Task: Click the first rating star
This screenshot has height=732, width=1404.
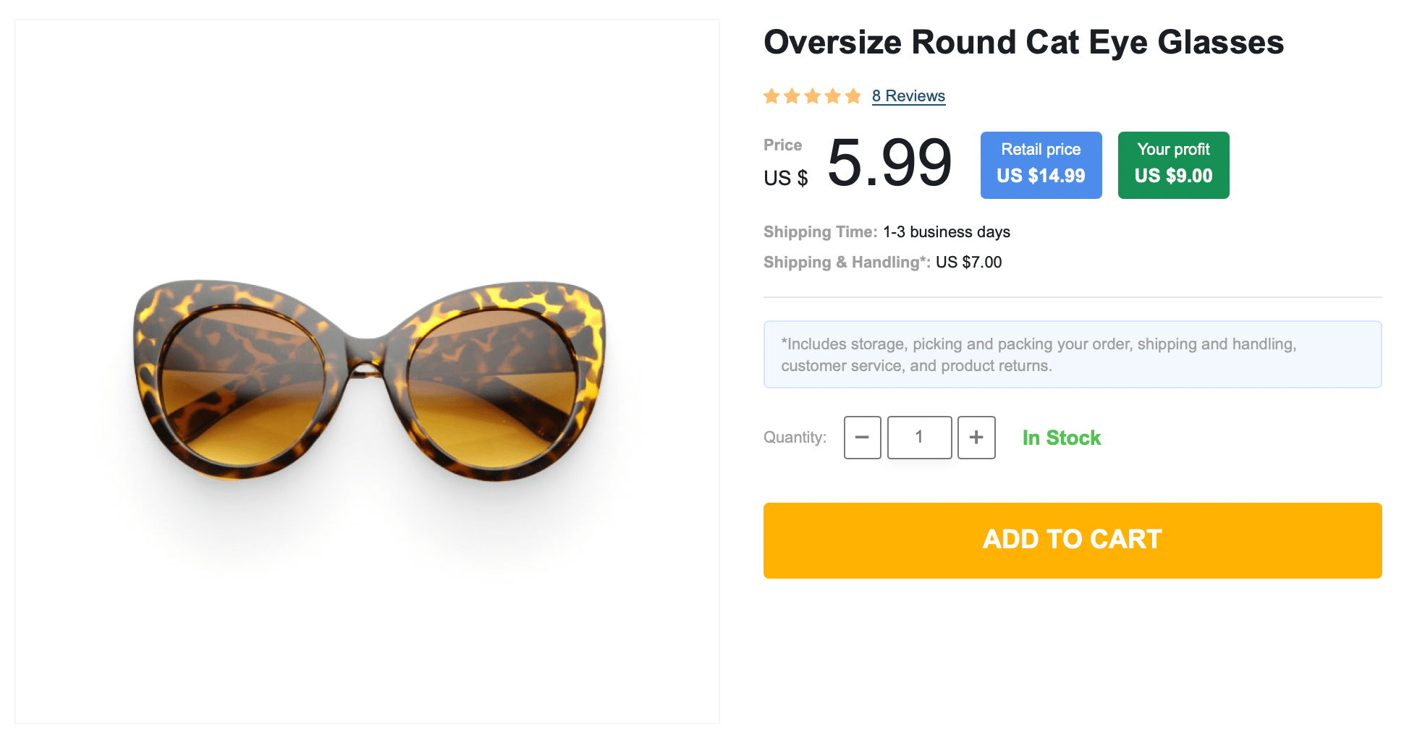Action: [771, 96]
